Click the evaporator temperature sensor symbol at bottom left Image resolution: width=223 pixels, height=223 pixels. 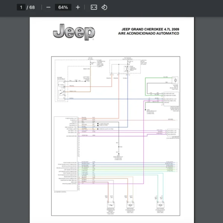click(110, 205)
